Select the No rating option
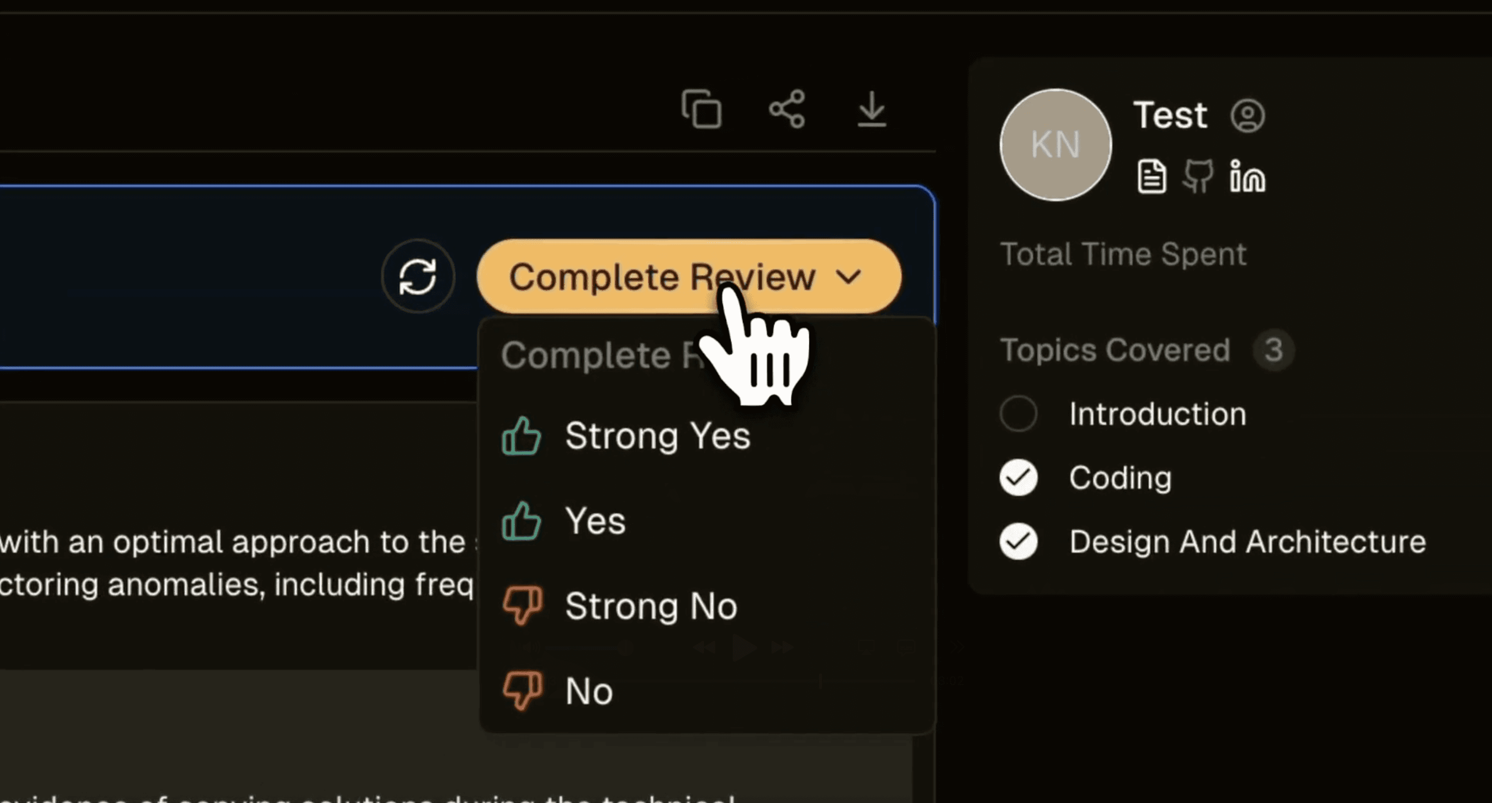 point(588,690)
